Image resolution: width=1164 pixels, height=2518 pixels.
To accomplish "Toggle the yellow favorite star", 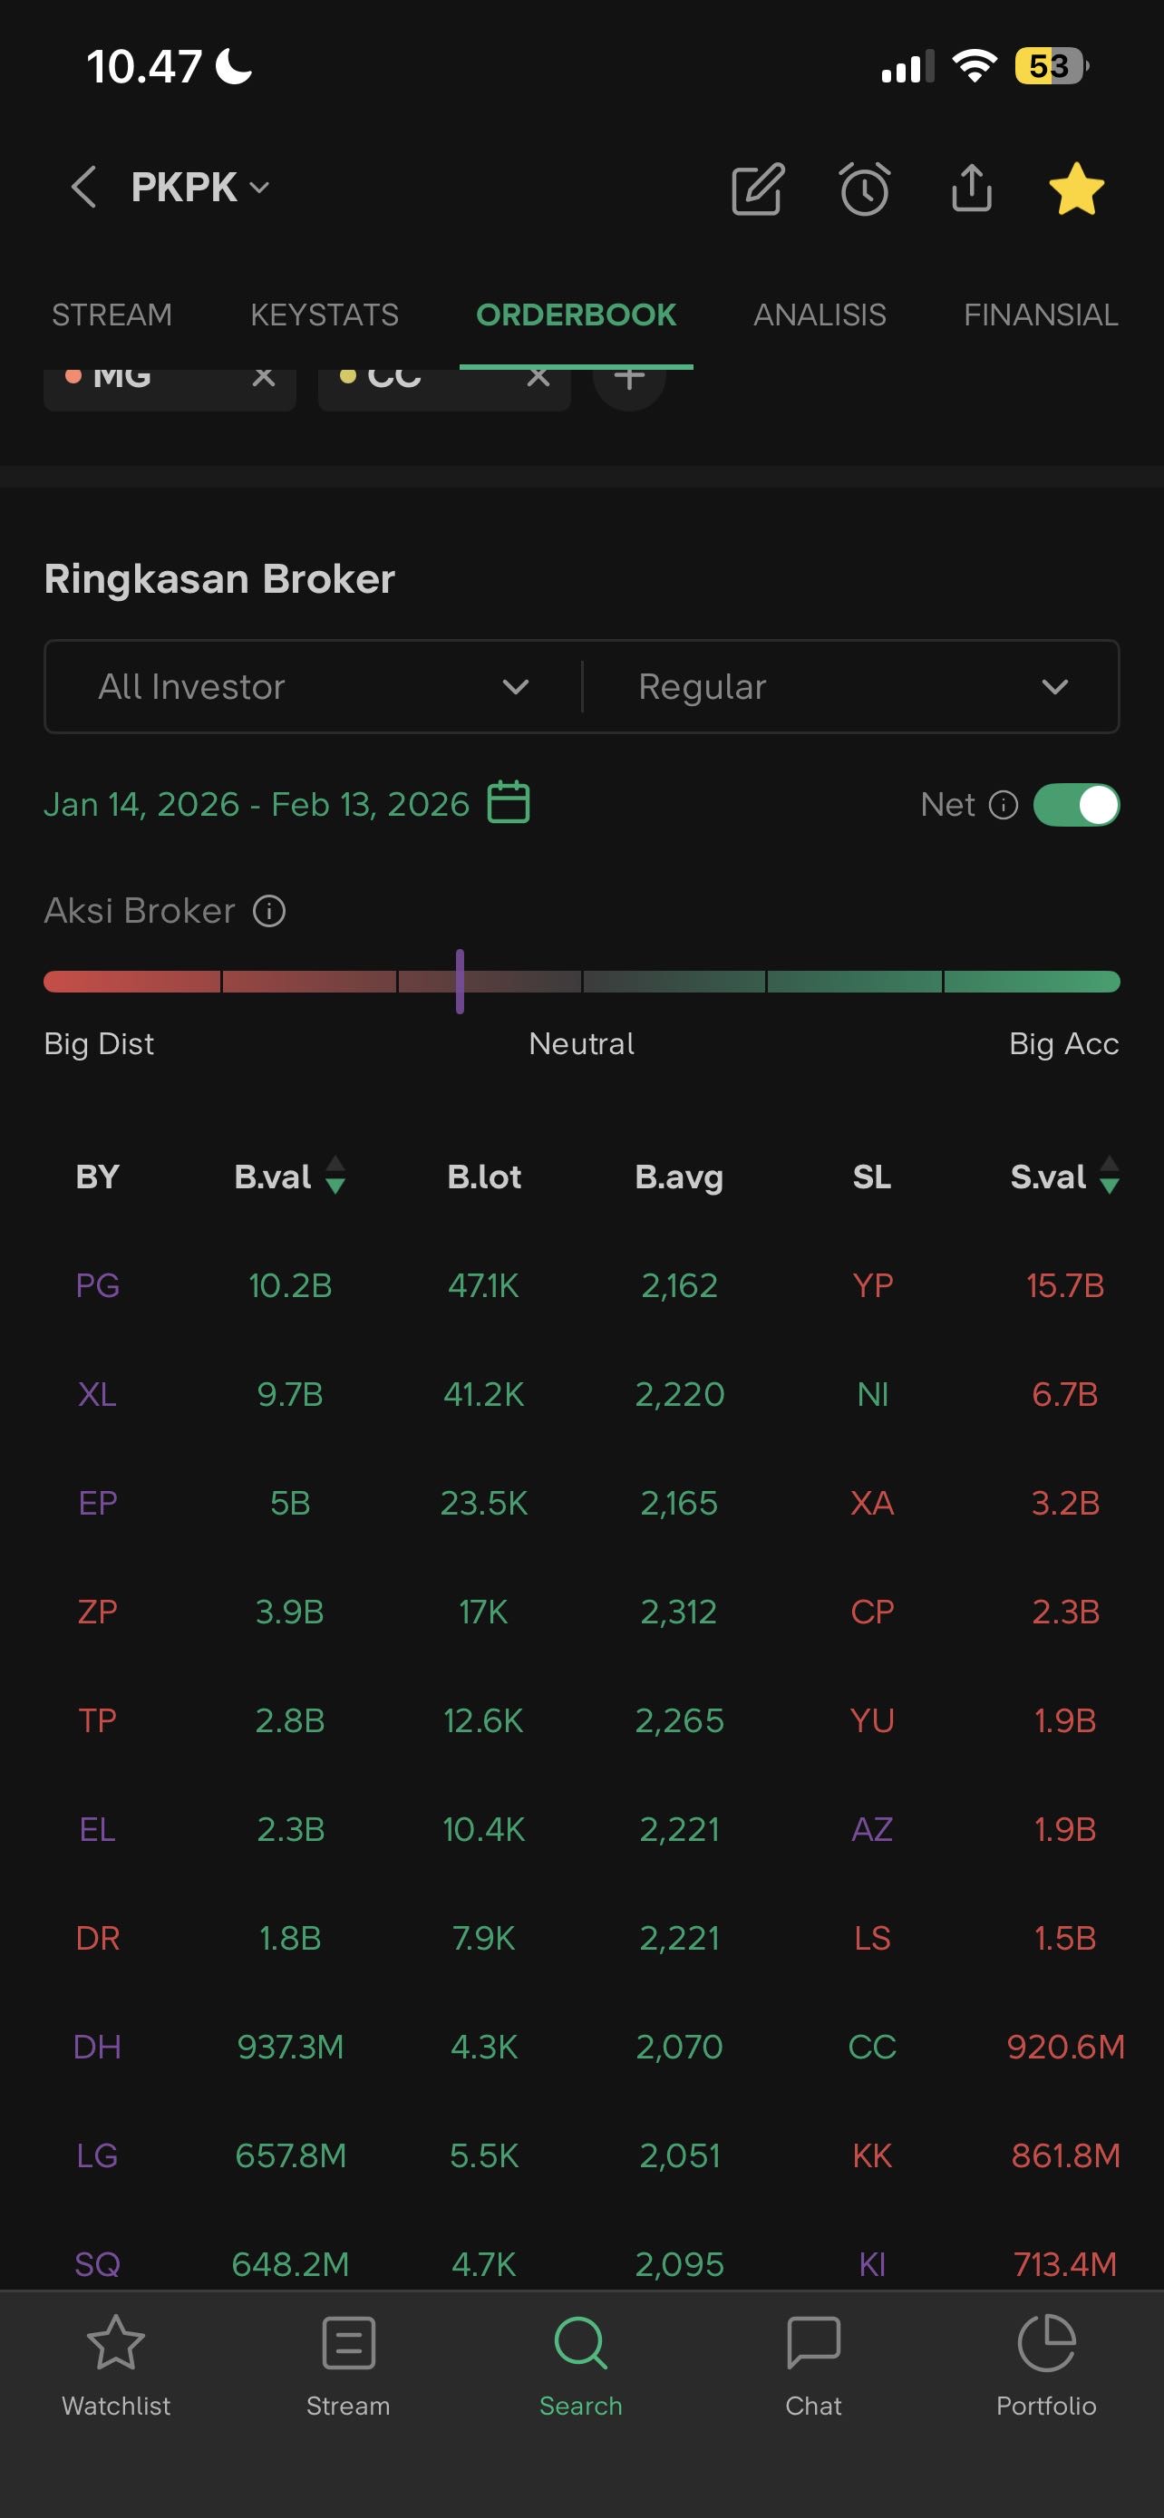I will (x=1076, y=189).
